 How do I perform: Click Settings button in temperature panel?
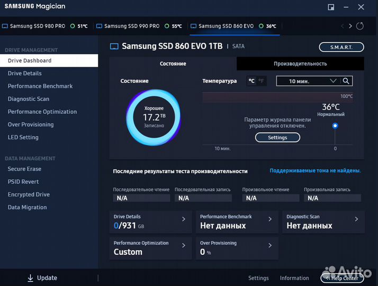[277, 138]
